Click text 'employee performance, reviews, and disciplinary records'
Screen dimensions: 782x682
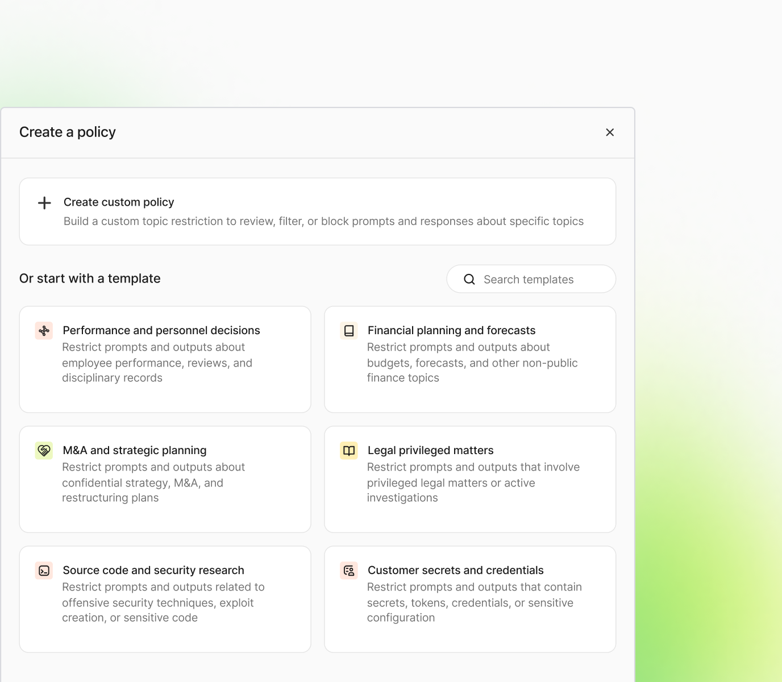(157, 371)
